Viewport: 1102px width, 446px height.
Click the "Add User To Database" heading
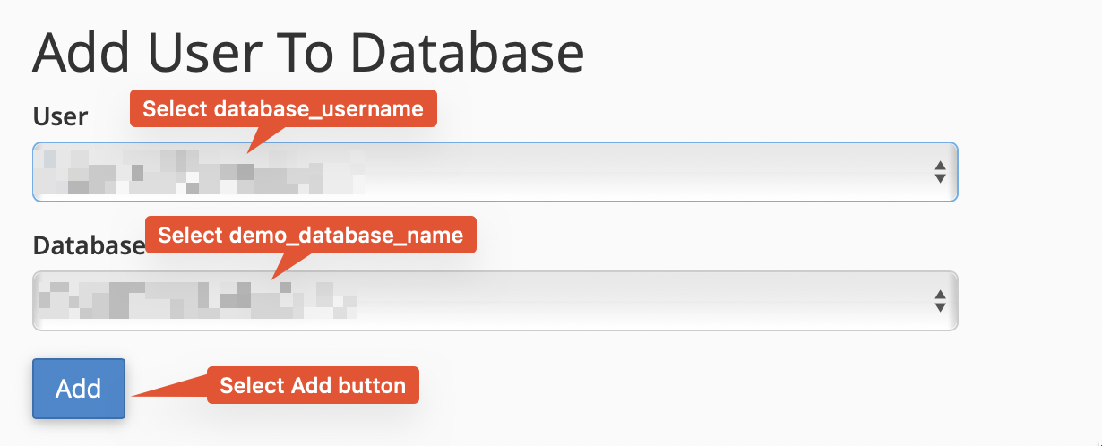pos(308,54)
